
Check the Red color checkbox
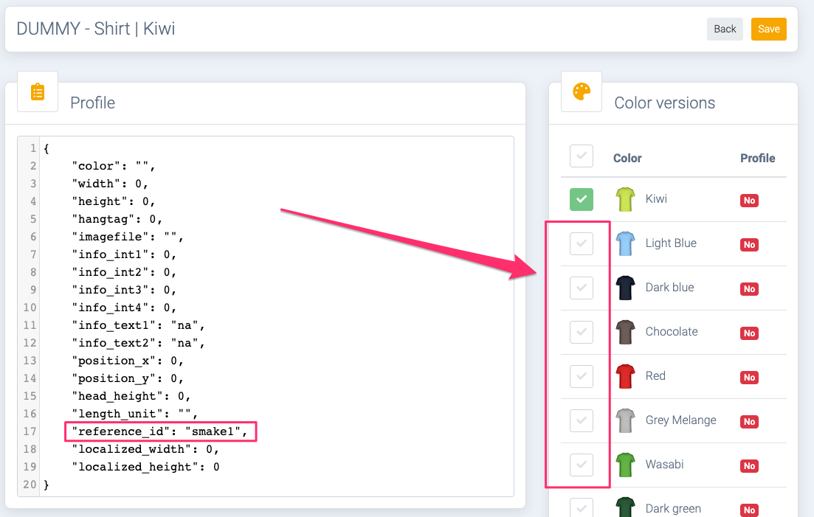click(582, 376)
